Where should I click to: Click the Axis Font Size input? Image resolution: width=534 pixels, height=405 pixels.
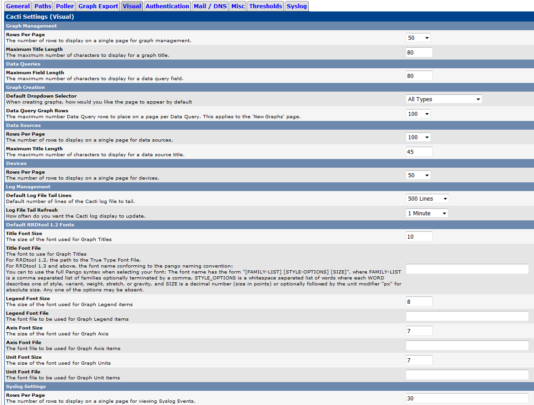coord(419,331)
